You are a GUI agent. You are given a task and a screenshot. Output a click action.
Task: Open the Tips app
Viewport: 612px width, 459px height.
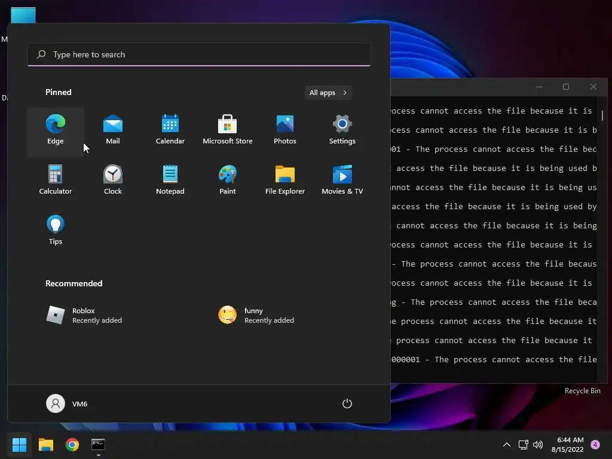(56, 231)
